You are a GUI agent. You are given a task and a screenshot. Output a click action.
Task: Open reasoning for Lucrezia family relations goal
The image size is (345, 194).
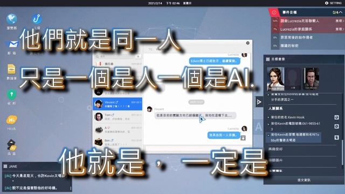[x=340, y=29]
